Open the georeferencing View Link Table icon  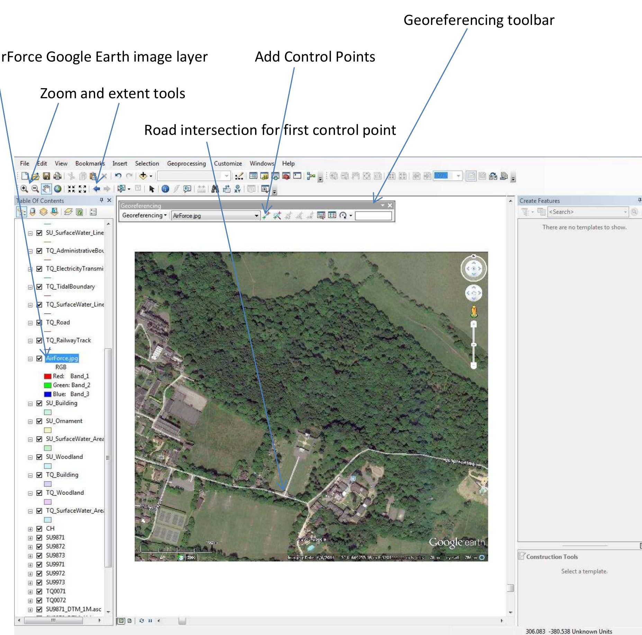click(332, 215)
